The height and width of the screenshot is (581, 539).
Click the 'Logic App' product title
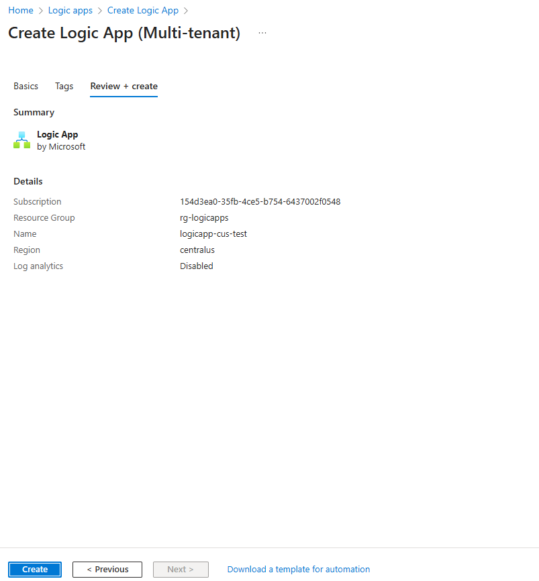point(57,134)
